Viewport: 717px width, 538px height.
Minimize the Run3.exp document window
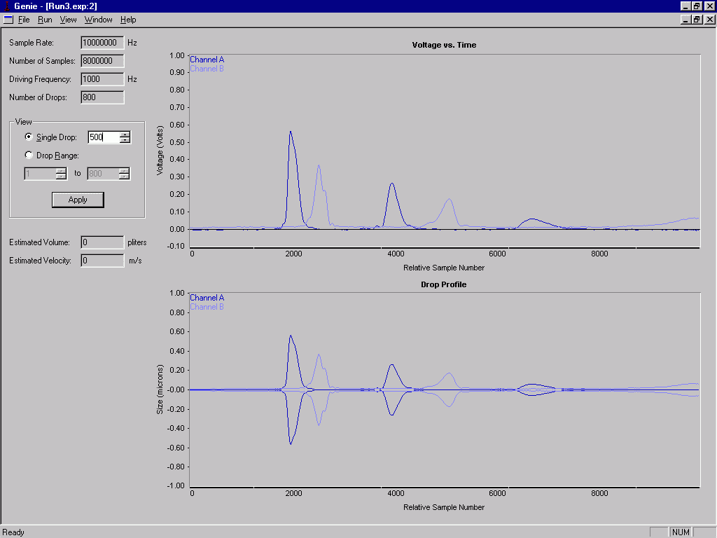pyautogui.click(x=685, y=20)
